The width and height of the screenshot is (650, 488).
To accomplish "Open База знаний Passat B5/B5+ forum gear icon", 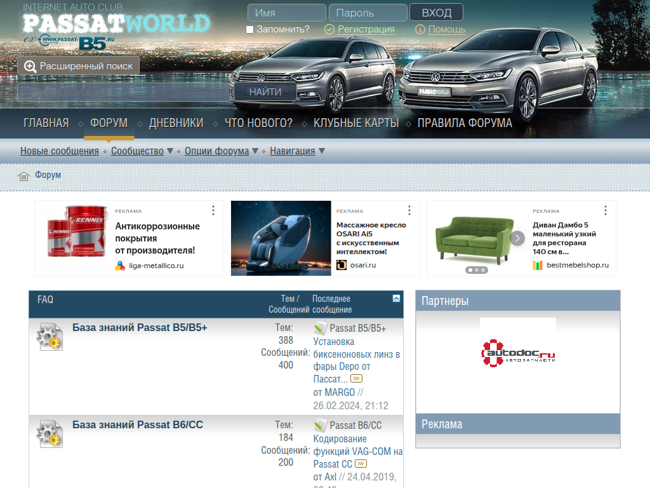I will click(49, 337).
